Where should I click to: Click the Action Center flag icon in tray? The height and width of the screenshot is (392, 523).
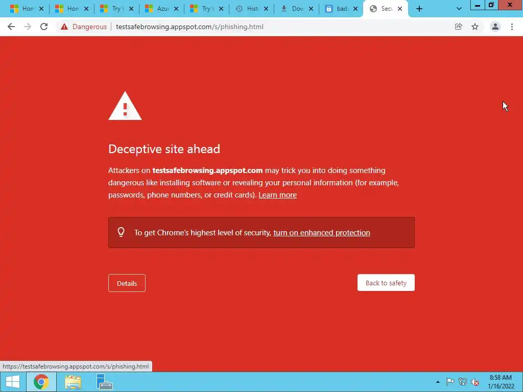tap(450, 382)
